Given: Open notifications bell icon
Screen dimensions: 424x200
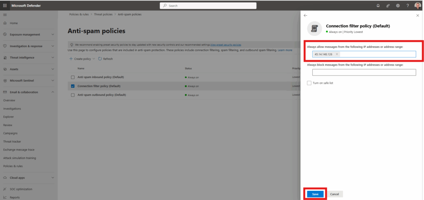Looking at the screenshot, I should pyautogui.click(x=378, y=6).
